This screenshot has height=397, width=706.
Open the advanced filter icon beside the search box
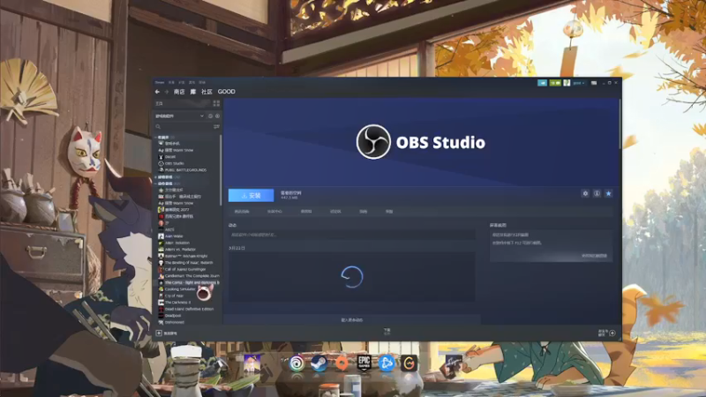click(x=216, y=127)
